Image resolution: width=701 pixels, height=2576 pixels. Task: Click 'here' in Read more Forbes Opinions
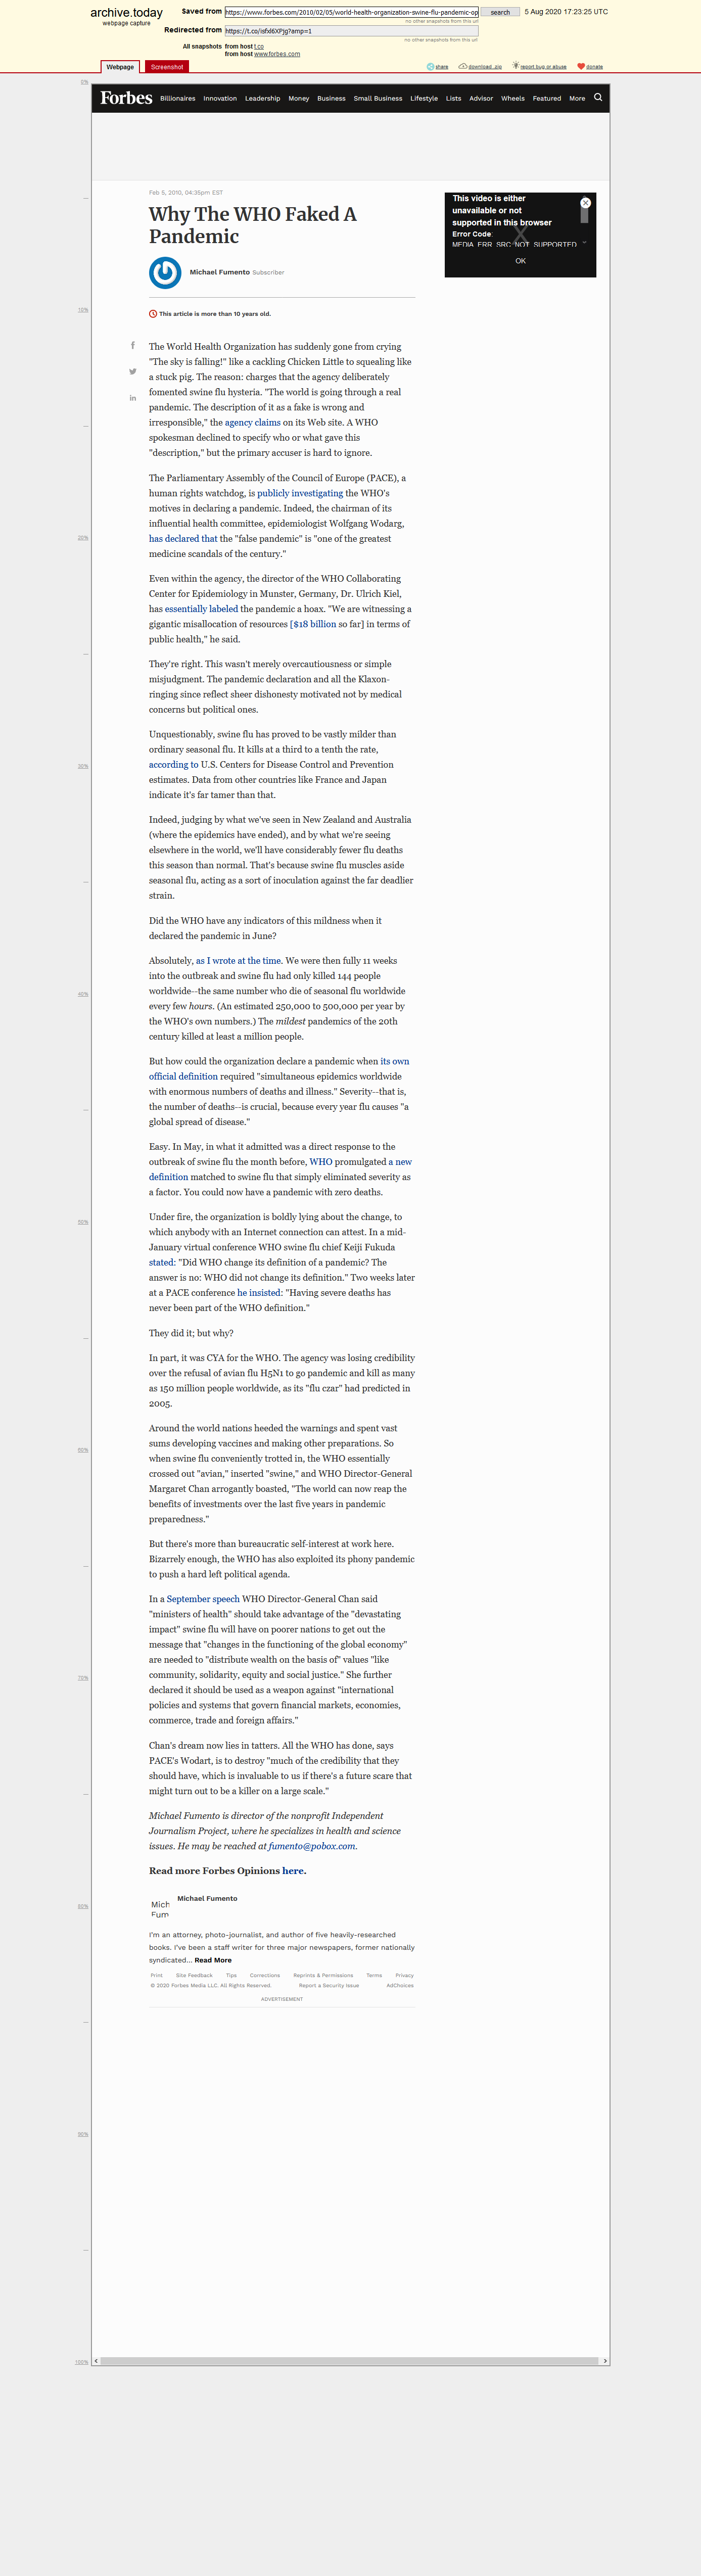293,1871
